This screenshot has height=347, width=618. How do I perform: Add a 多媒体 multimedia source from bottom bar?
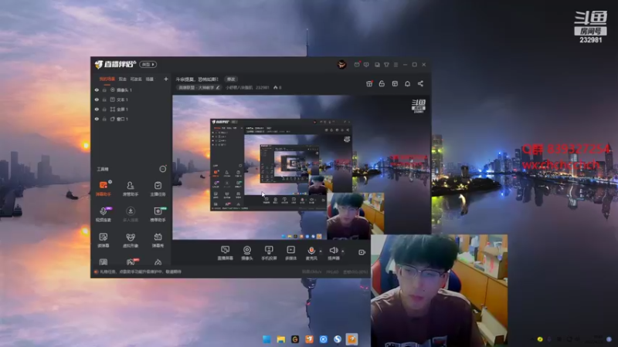click(291, 253)
